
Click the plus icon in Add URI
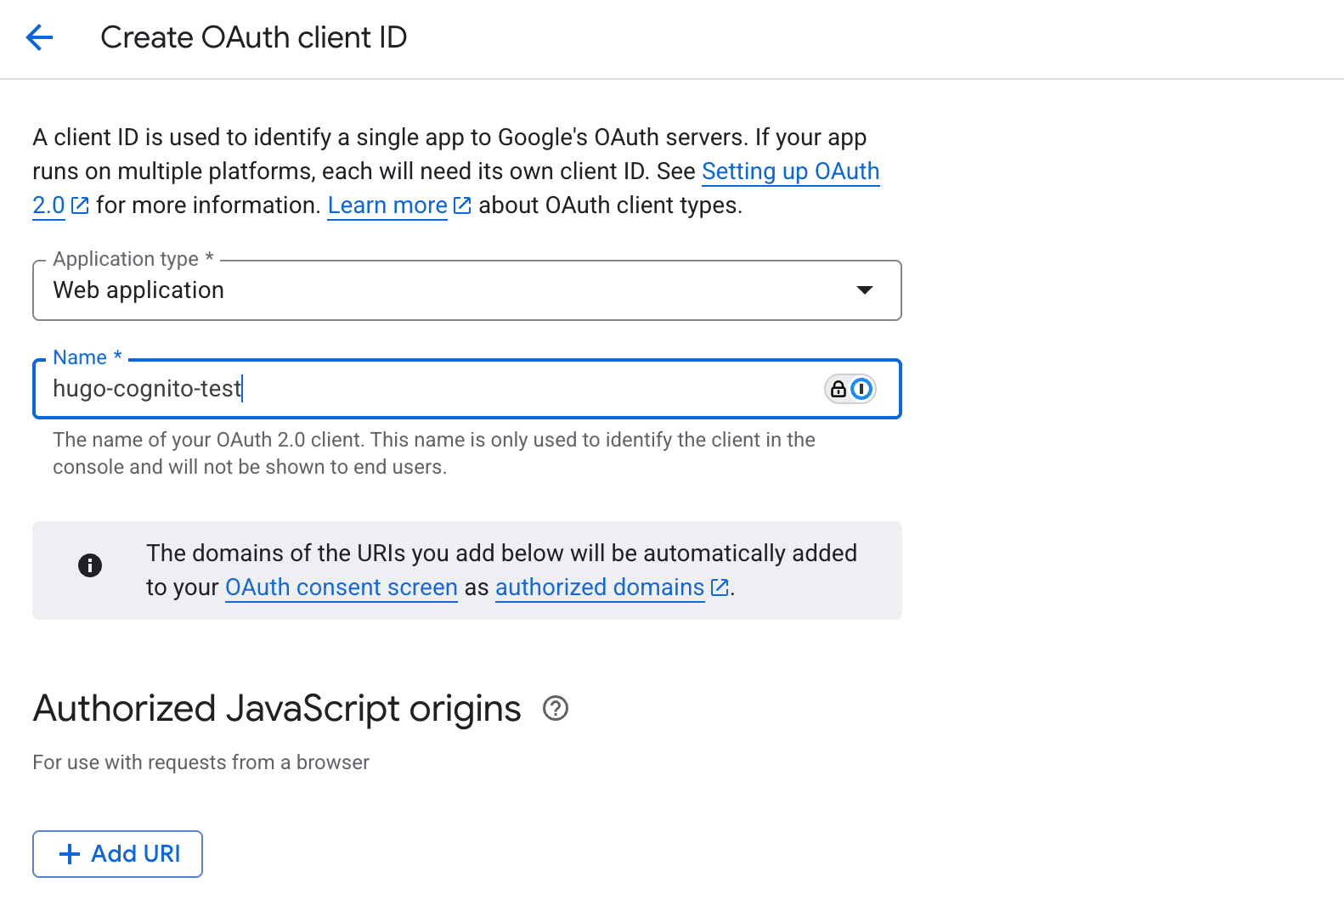point(70,854)
